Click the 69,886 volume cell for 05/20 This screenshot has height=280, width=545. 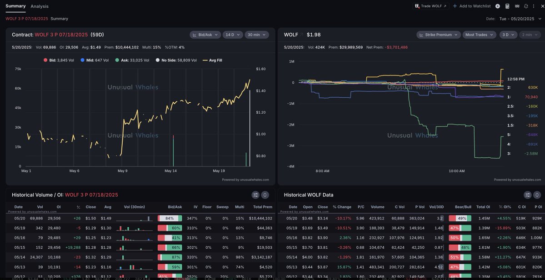click(x=36, y=218)
